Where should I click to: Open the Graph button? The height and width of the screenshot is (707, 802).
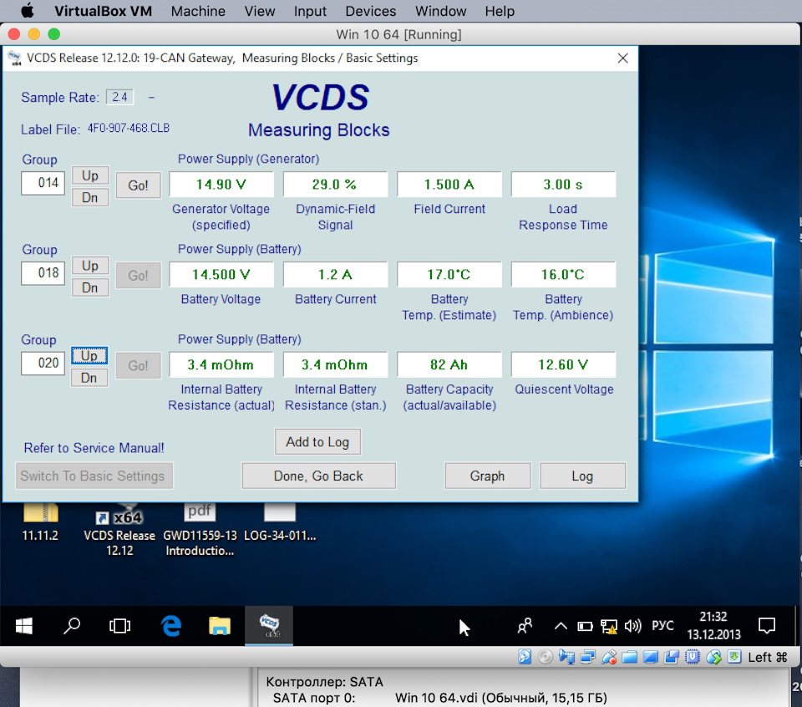pos(487,476)
